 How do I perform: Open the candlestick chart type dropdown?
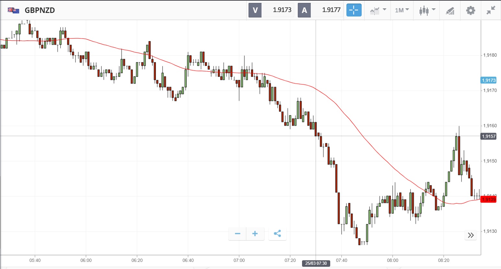(427, 10)
